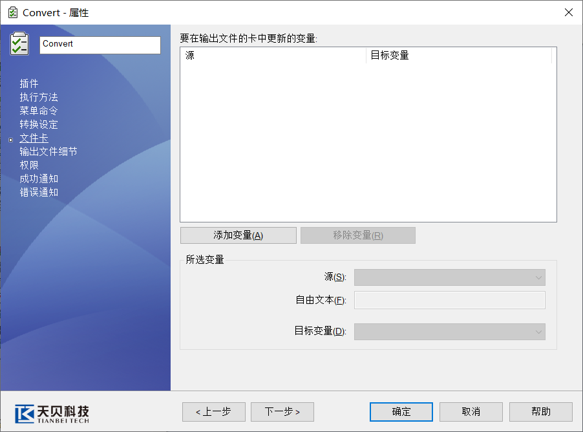Click the 确定 button
The width and height of the screenshot is (583, 432).
(401, 412)
